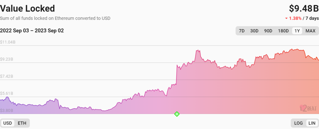Screen dimensions: 319x129
Task: Select the 1Y range option
Action: [x=297, y=31]
